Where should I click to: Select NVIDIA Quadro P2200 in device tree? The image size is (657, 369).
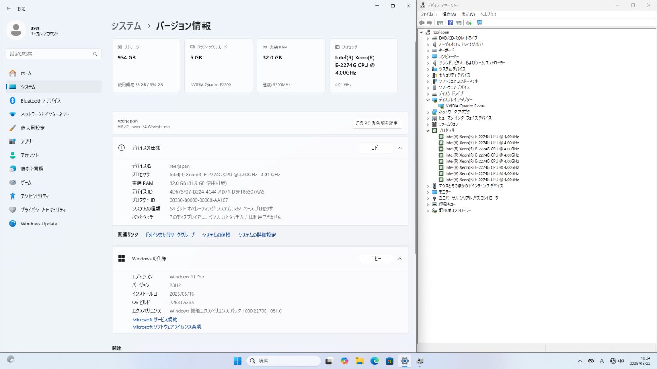[465, 106]
